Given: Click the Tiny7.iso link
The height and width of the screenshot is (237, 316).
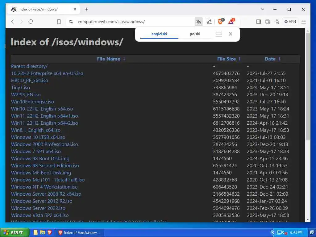Looking at the screenshot, I should tap(20, 88).
